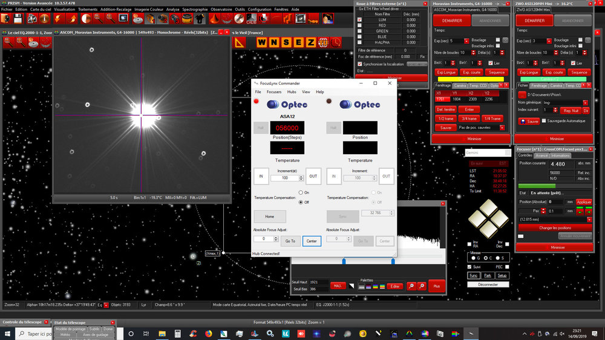The height and width of the screenshot is (340, 605).
Task: Click the Zenith 'Z' direction button
Action: click(310, 42)
